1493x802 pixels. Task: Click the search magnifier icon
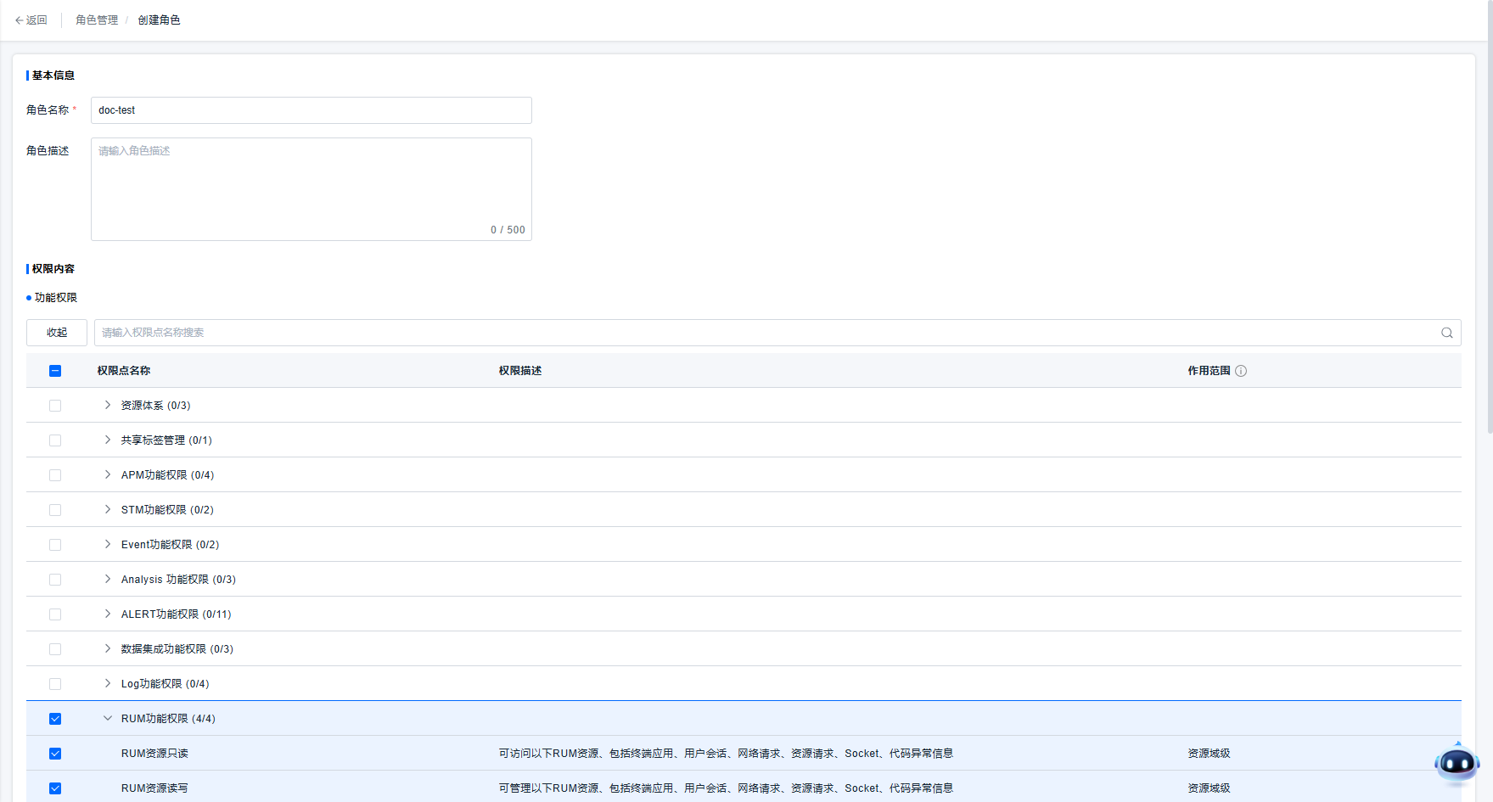(1446, 333)
